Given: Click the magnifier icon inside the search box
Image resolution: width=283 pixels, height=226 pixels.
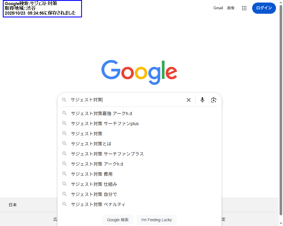Looking at the screenshot, I should tap(64, 100).
